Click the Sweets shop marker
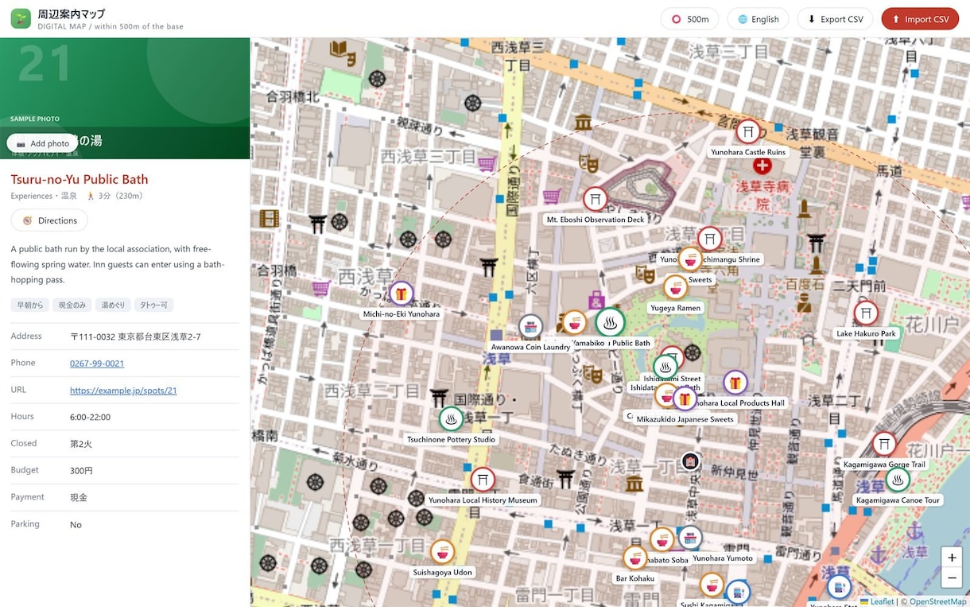Screen dimensions: 970x607 point(689,260)
